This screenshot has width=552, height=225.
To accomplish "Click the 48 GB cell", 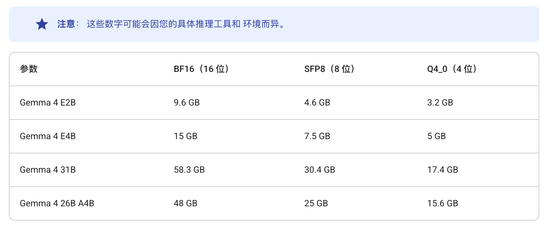I will tap(185, 203).
